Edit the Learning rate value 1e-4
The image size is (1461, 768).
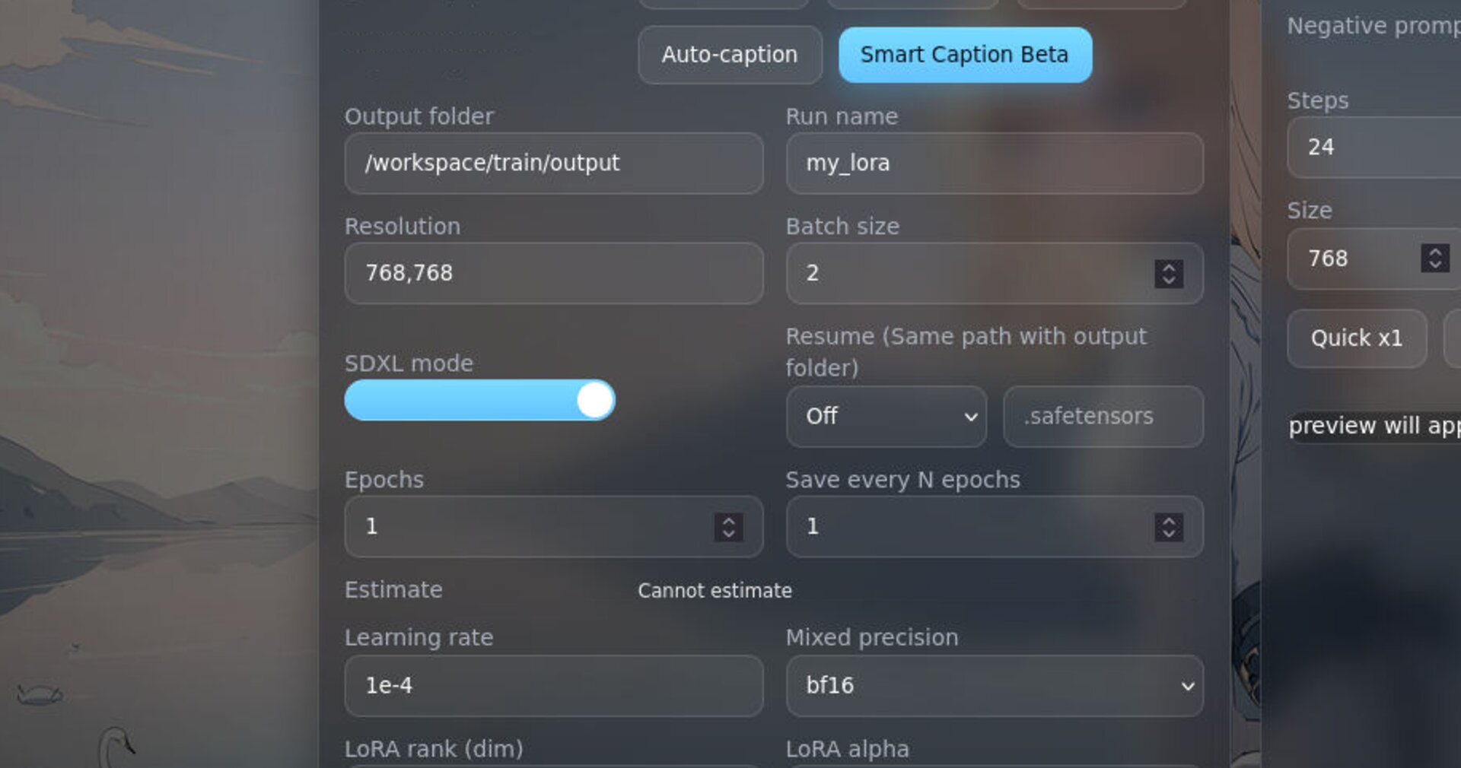(554, 685)
